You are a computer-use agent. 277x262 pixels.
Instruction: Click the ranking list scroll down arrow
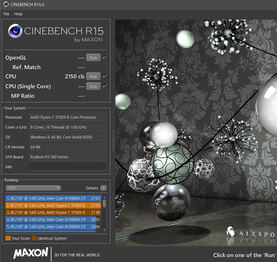click(104, 230)
